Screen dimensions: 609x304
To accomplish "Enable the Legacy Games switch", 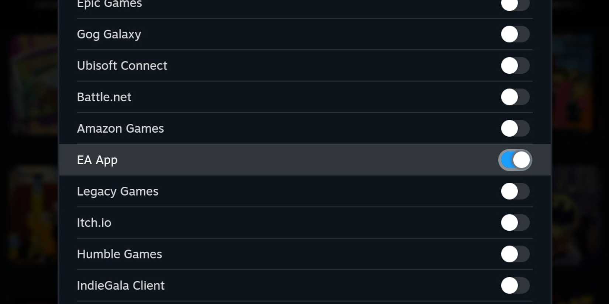I will tap(515, 191).
